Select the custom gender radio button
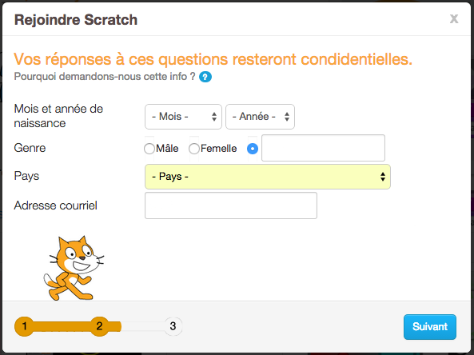 click(x=253, y=149)
